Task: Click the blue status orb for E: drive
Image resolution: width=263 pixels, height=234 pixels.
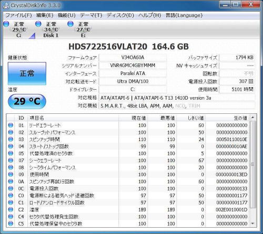Action: (70, 24)
